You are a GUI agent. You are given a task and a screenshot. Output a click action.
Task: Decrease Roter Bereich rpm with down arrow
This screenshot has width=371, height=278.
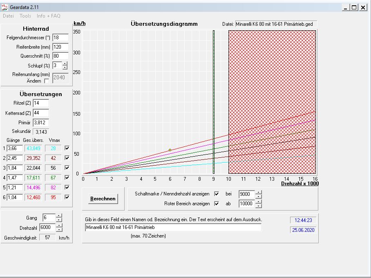258,206
